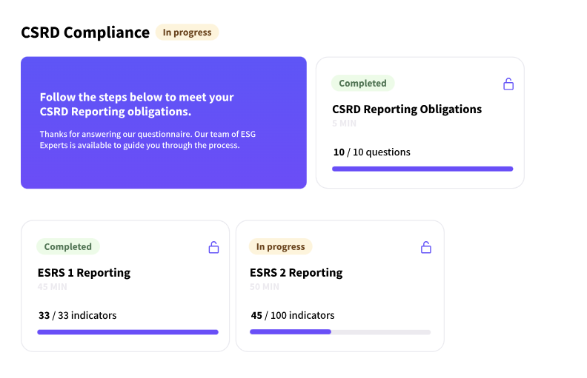Screen dimensions: 587x378
Task: Click the '33 / 33 indicators' text
Action: (78, 316)
